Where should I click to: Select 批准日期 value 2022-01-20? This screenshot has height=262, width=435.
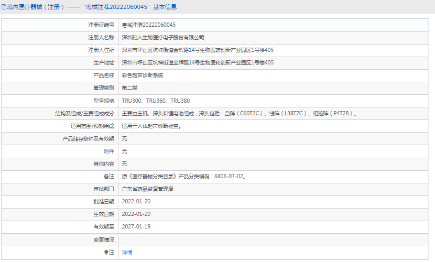136,202
